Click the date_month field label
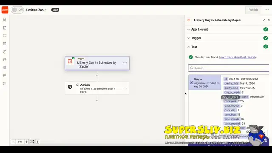Viewport: 272px width, 153px height. click(232, 106)
